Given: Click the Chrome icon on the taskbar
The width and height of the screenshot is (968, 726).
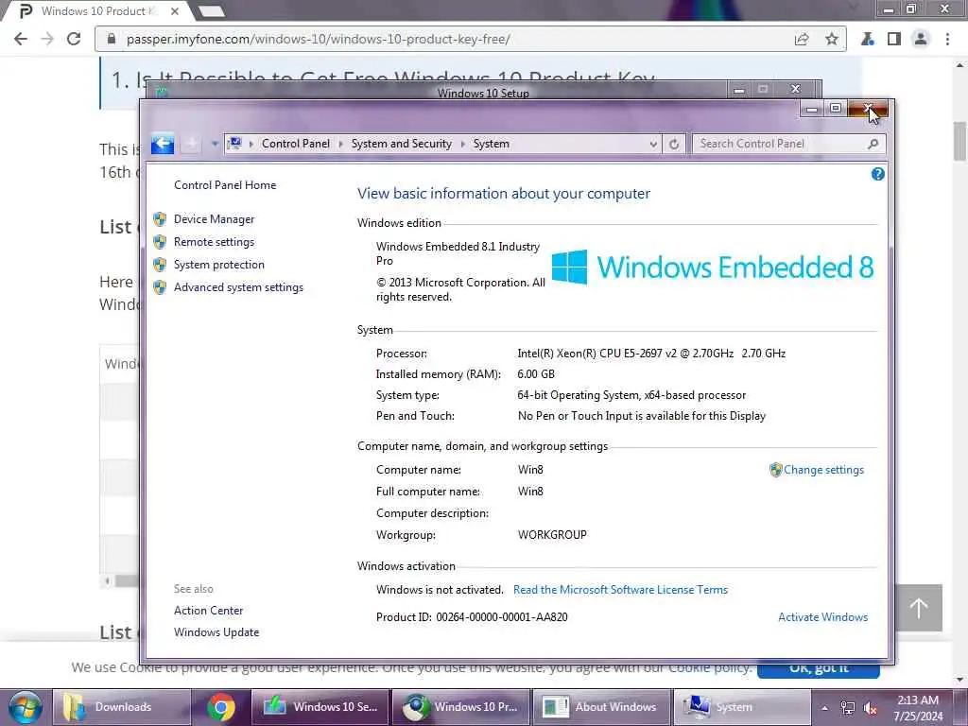Looking at the screenshot, I should coord(220,707).
